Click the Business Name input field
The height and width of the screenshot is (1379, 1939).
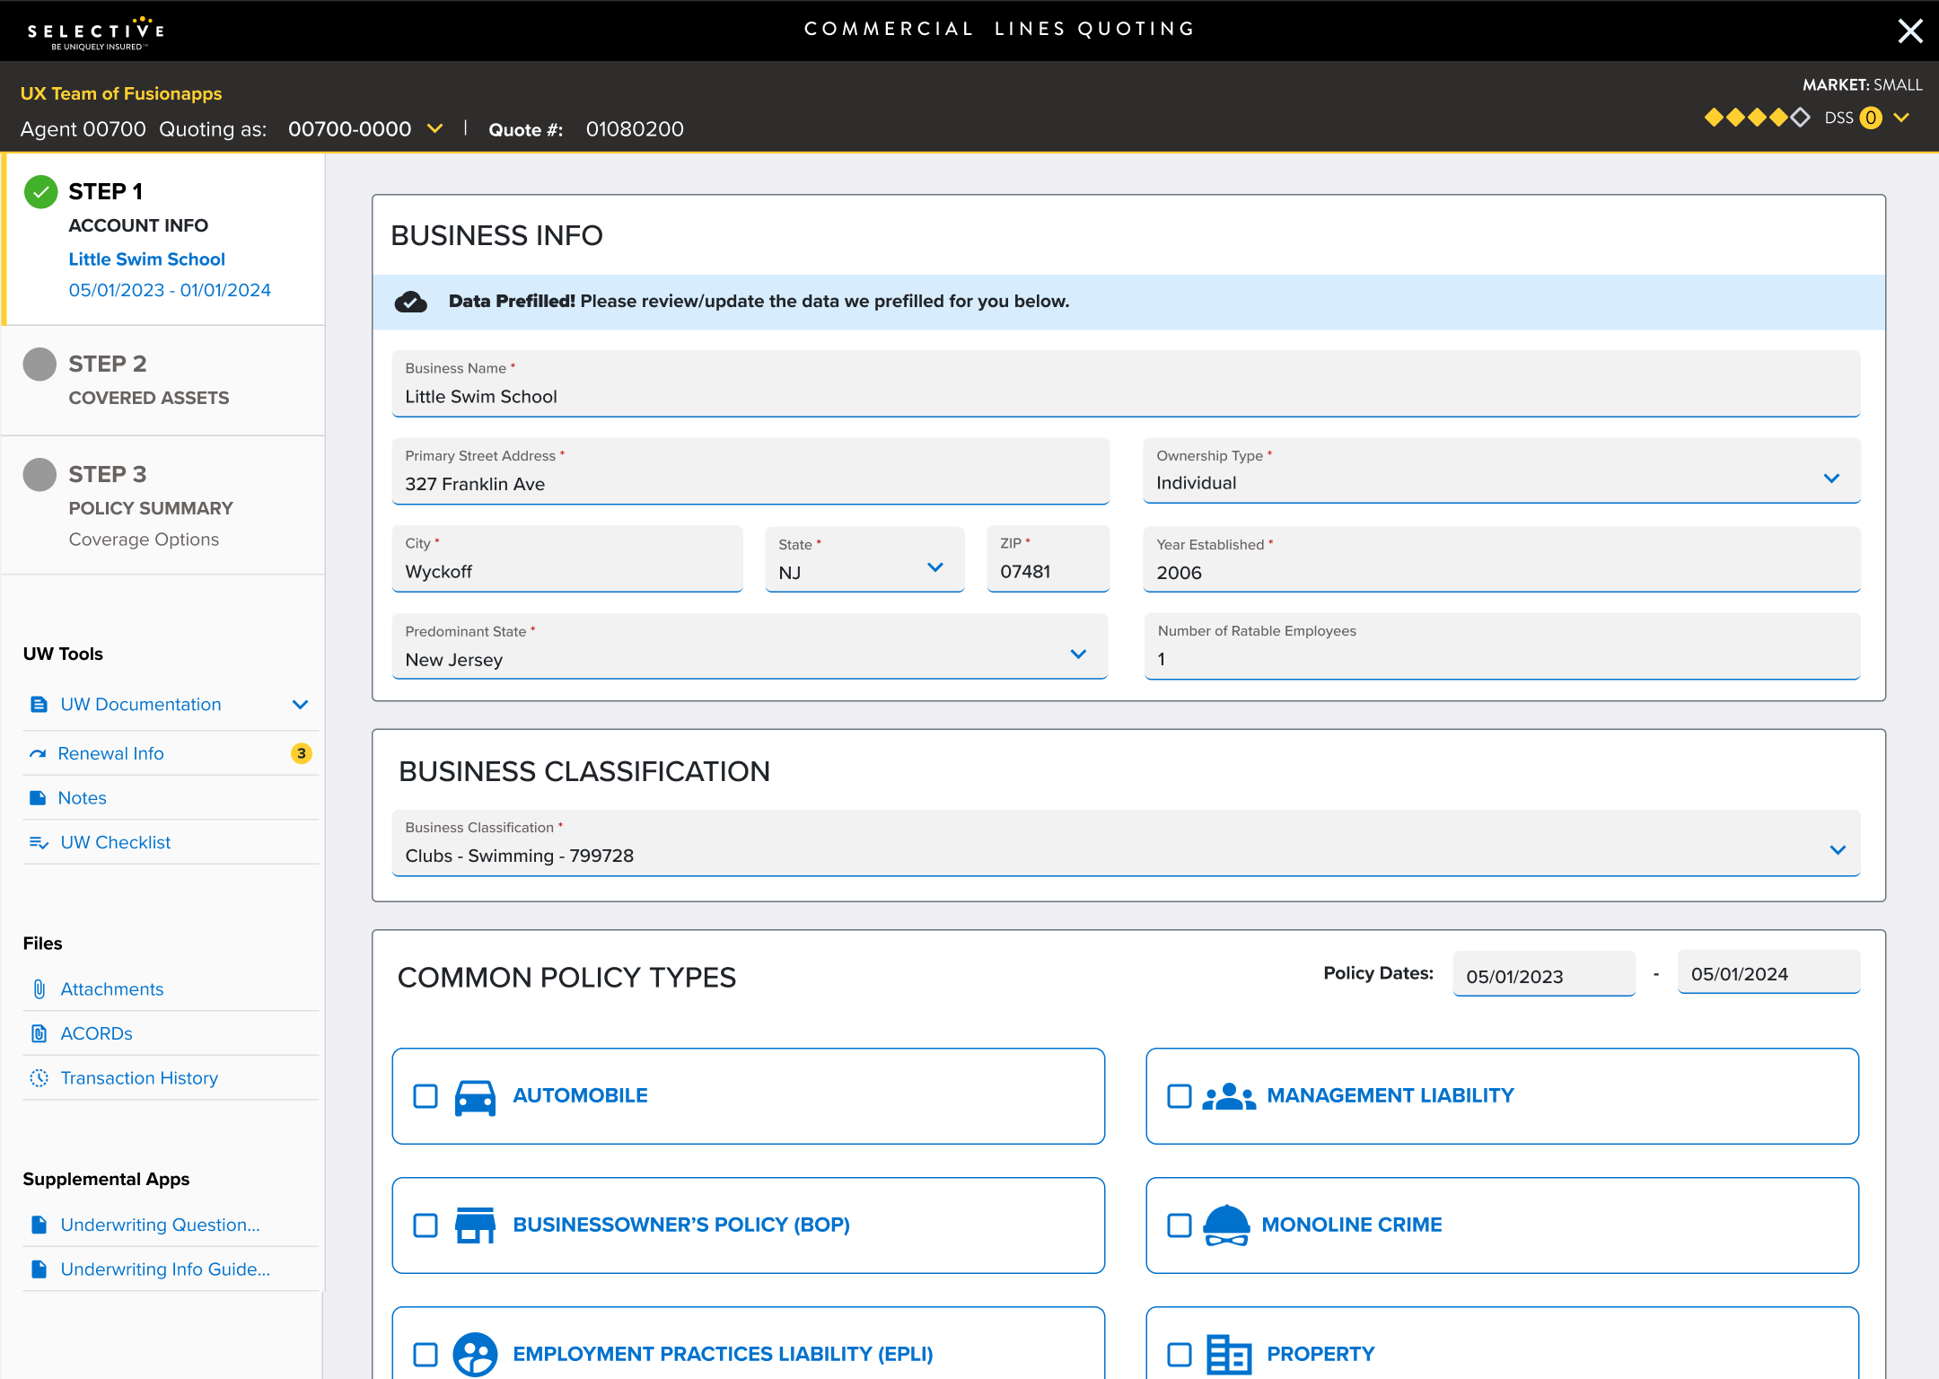1126,397
